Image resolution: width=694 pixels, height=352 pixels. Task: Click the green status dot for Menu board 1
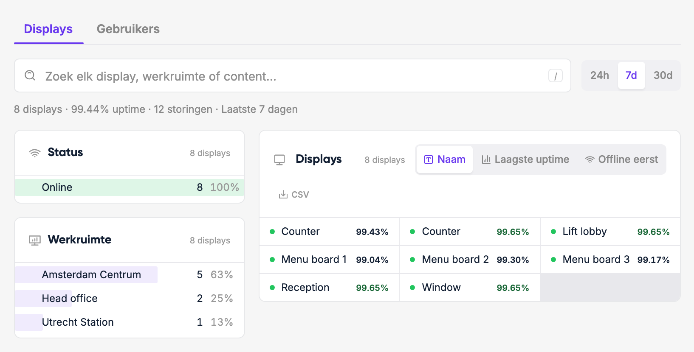(x=272, y=260)
